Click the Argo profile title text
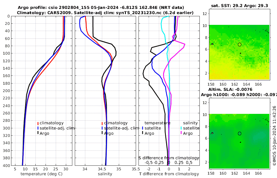The height and width of the screenshot is (178, 277). tap(101, 8)
